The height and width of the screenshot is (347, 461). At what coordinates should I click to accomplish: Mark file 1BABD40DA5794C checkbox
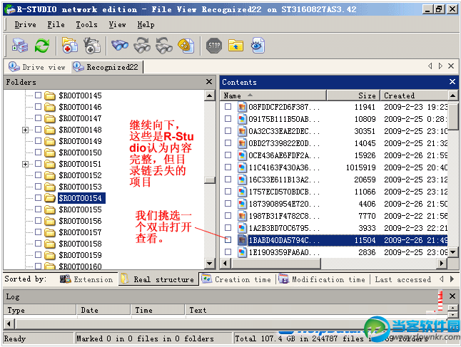pos(228,240)
